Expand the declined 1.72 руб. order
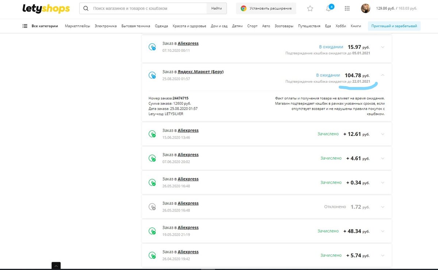Image resolution: width=438 pixels, height=270 pixels. coord(383,207)
